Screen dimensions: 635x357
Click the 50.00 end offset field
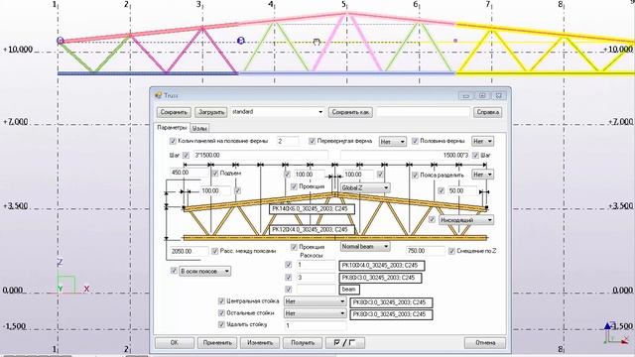coord(462,190)
